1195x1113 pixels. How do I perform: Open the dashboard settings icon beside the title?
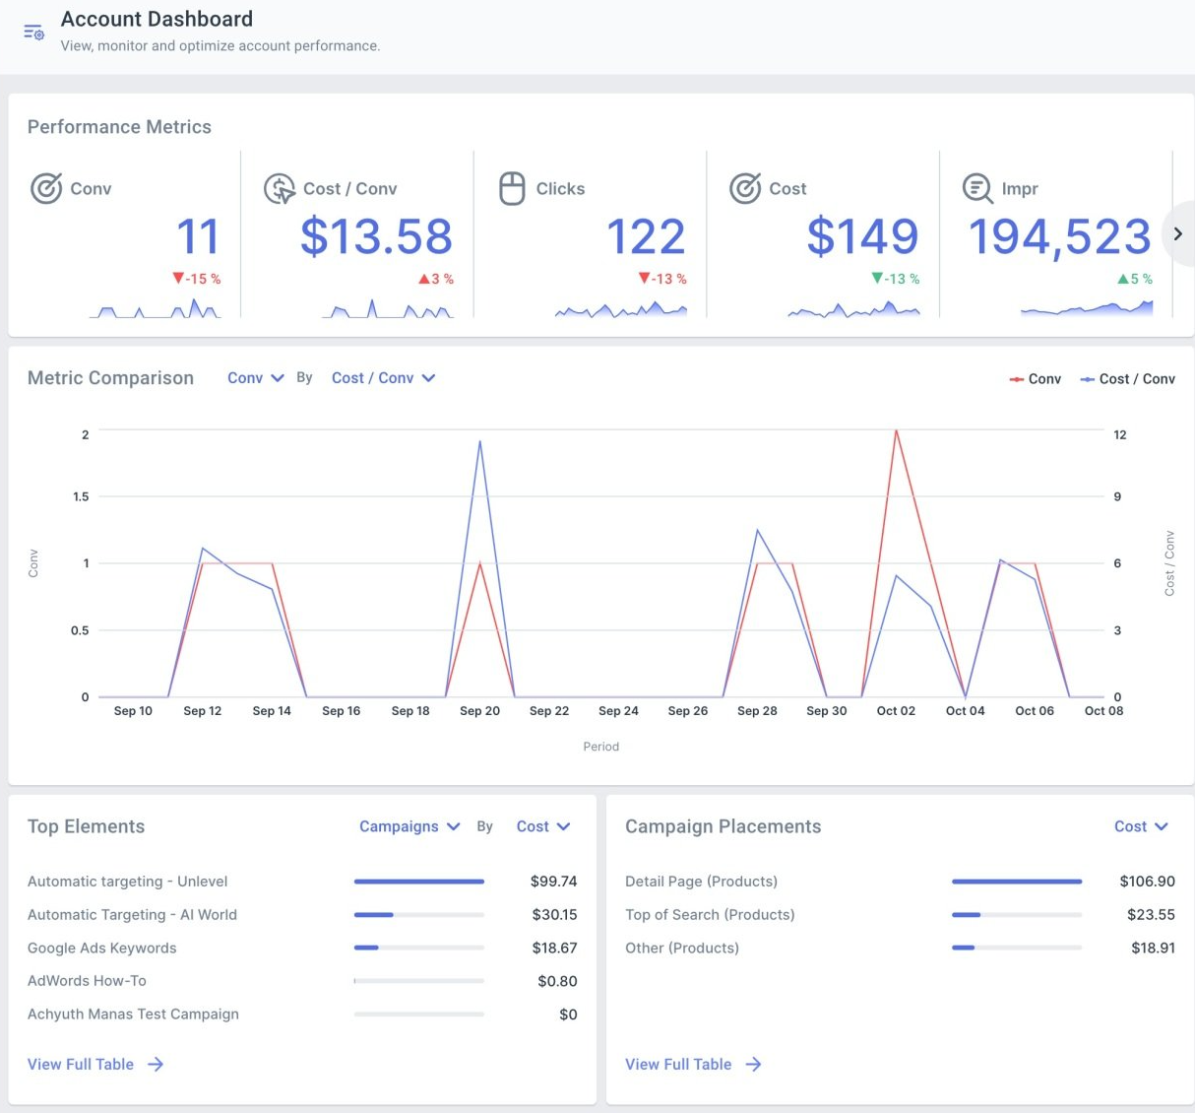tap(32, 32)
